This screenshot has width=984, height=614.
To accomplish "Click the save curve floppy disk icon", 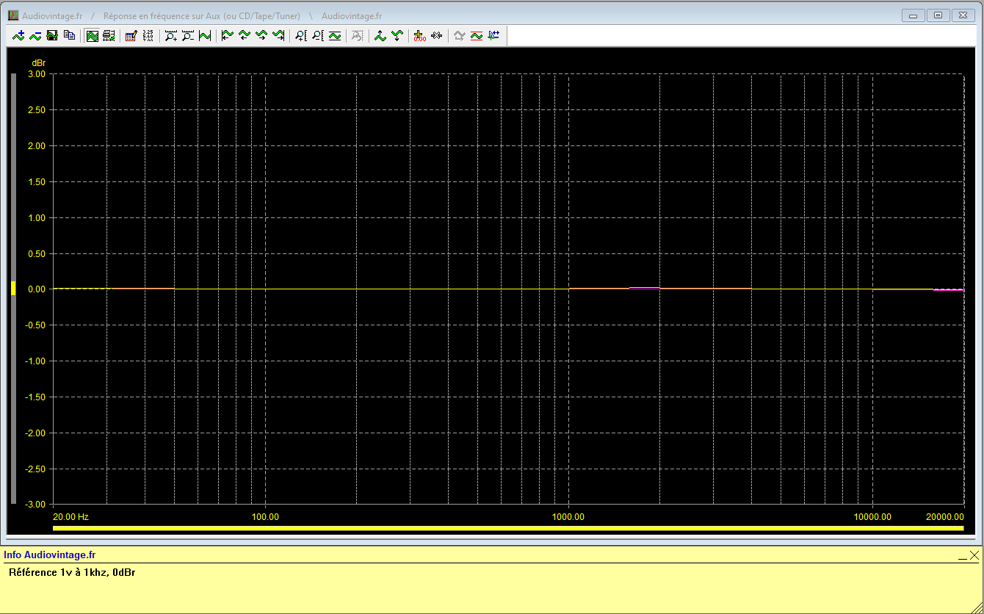I will point(52,35).
